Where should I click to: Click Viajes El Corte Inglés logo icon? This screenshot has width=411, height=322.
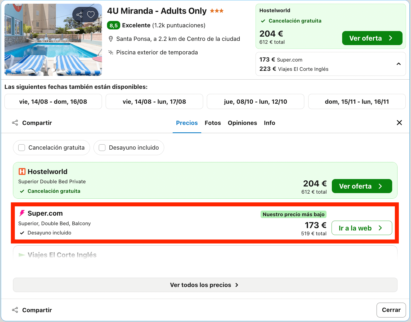pyautogui.click(x=22, y=255)
